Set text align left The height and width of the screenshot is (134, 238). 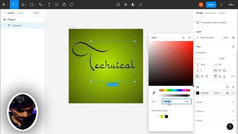tap(197, 76)
